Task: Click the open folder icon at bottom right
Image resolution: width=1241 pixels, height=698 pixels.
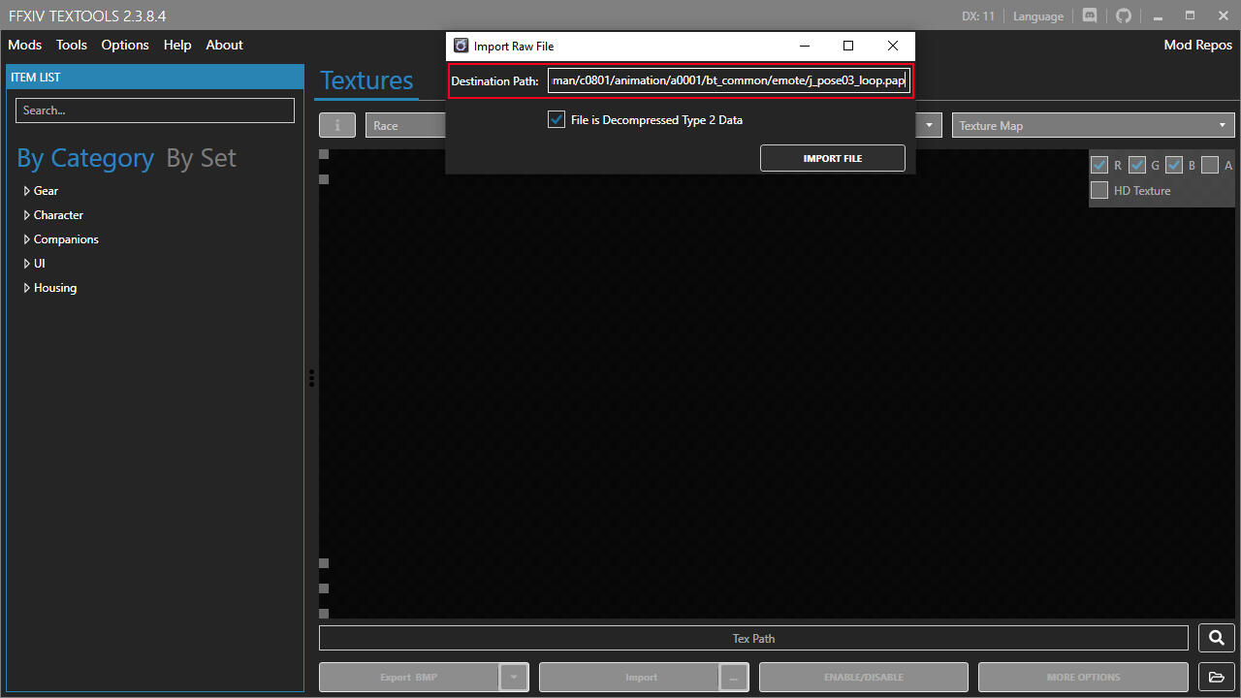Action: click(1216, 677)
